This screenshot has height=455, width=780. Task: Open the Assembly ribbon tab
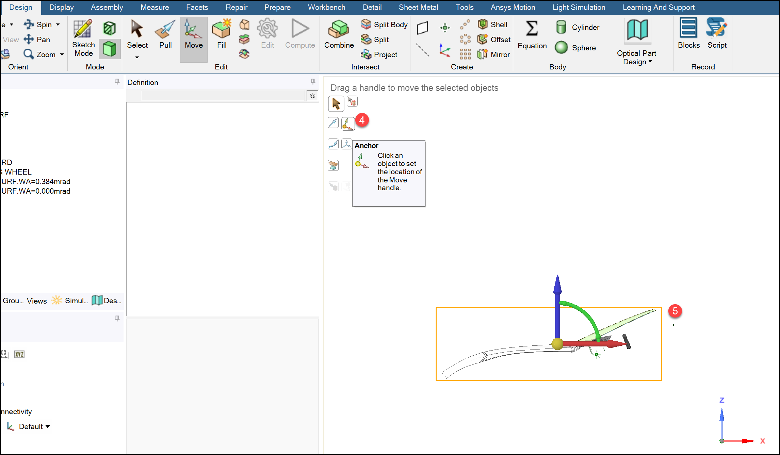point(107,7)
